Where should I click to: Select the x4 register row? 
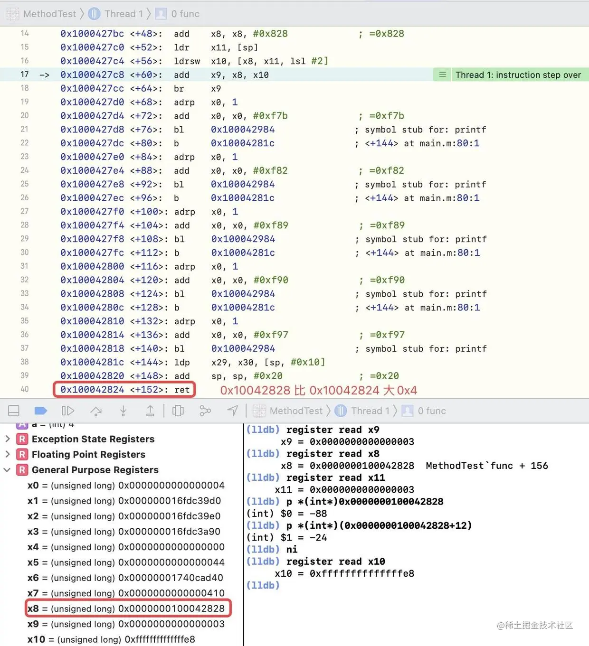pyautogui.click(x=126, y=547)
